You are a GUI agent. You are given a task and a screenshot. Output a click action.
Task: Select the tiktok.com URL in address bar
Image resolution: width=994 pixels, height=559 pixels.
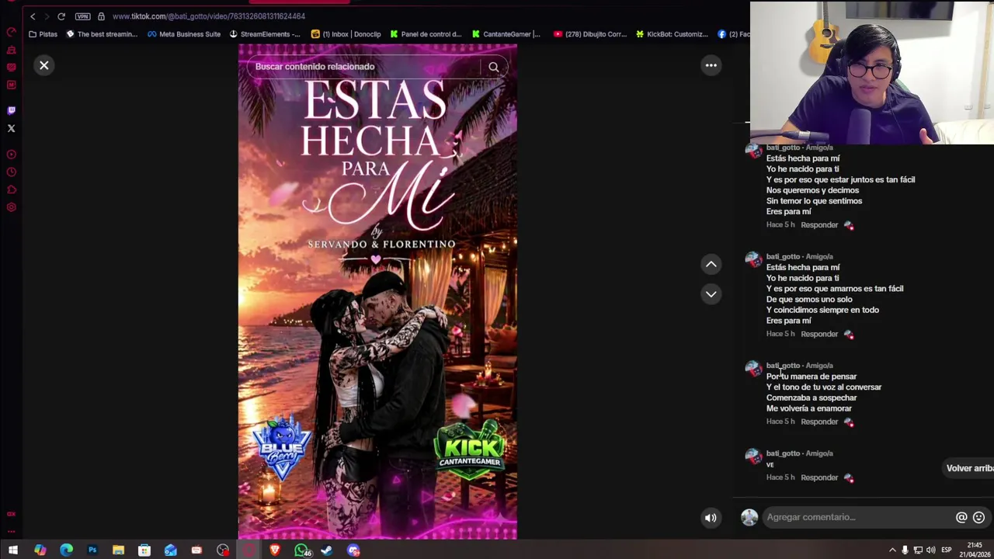pyautogui.click(x=209, y=16)
